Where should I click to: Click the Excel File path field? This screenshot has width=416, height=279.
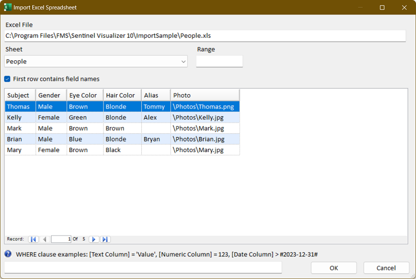[x=205, y=35]
